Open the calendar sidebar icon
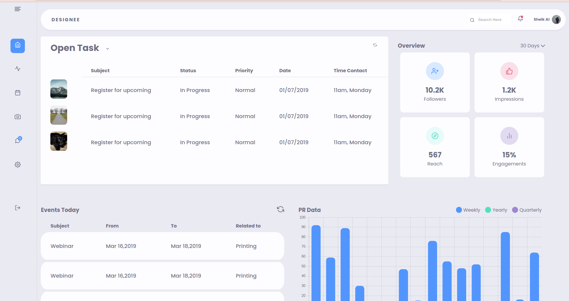 click(18, 93)
